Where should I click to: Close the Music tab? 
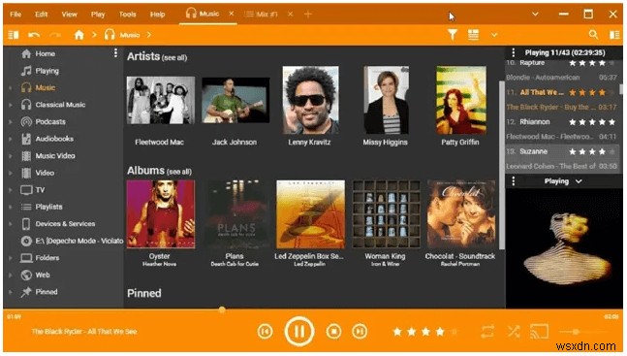click(231, 14)
